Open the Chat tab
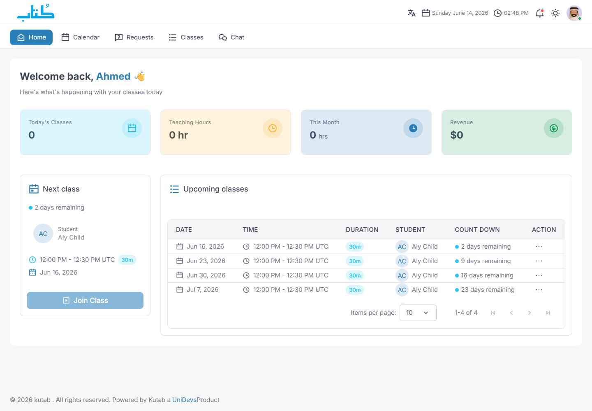Viewport: 592px width, 411px height. [x=231, y=37]
